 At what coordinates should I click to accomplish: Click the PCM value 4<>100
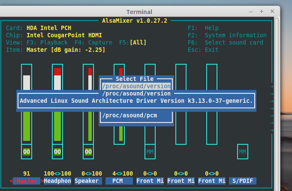(x=123, y=174)
